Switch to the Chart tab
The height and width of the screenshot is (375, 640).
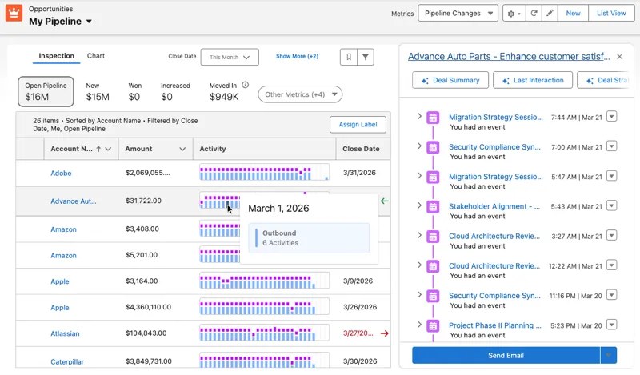[95, 56]
